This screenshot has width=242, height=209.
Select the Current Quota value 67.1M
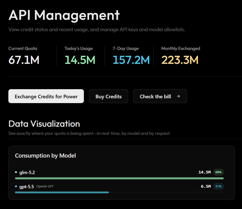point(24,60)
